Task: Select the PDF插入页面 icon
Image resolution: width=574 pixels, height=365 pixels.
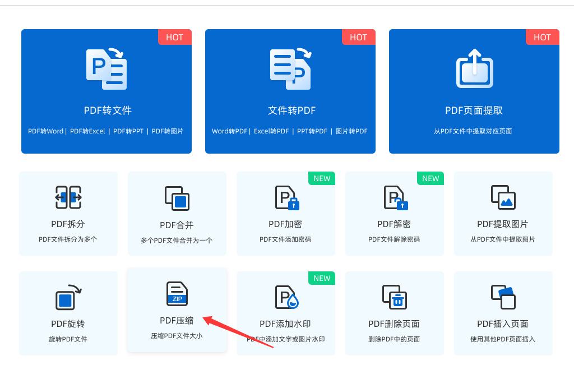Action: point(503,297)
